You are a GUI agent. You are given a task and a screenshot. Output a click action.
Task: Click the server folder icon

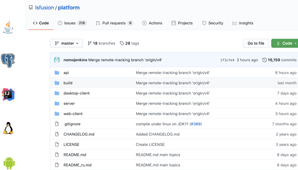57,103
